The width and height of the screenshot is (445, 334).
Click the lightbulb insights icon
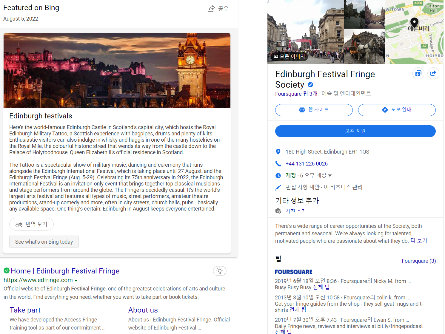[x=220, y=271]
